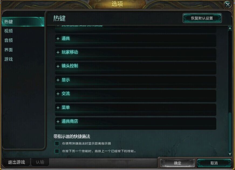Select the 界面 settings tab
Screen dimensions: 235x170
[x=9, y=50]
